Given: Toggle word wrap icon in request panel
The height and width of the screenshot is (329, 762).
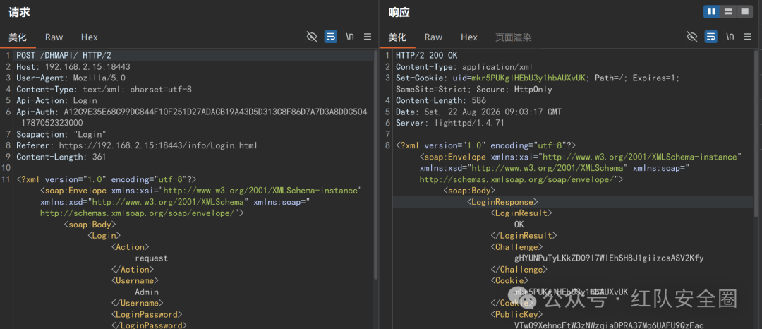Looking at the screenshot, I should coord(330,37).
